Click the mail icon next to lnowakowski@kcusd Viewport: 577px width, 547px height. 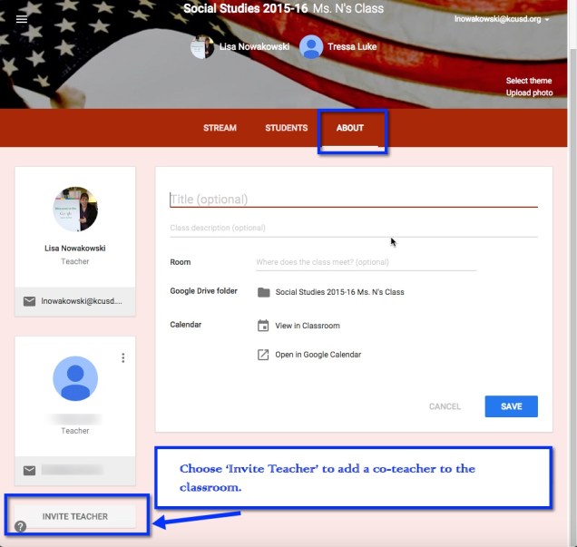pos(30,301)
